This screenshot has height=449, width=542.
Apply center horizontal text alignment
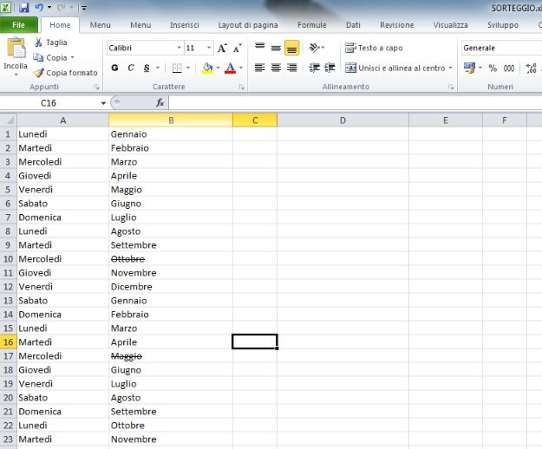pyautogui.click(x=276, y=68)
